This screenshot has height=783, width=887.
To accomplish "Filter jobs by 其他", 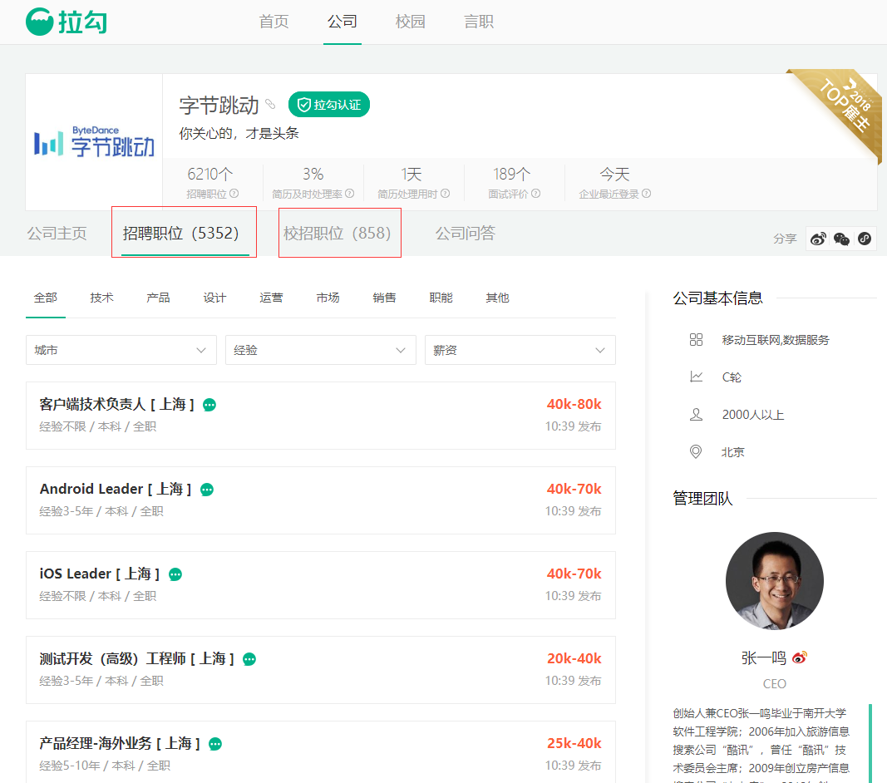I will pos(498,298).
